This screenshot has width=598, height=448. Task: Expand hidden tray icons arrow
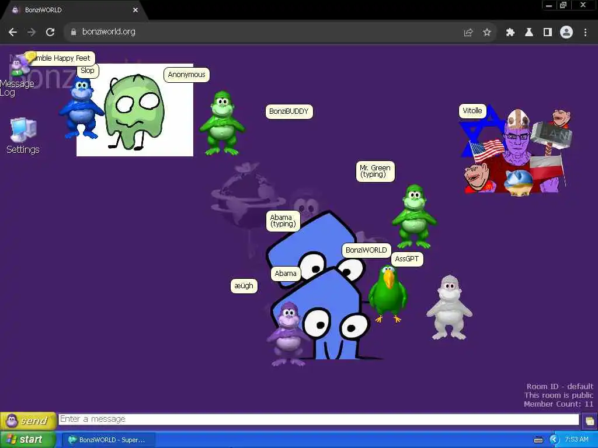(554, 440)
